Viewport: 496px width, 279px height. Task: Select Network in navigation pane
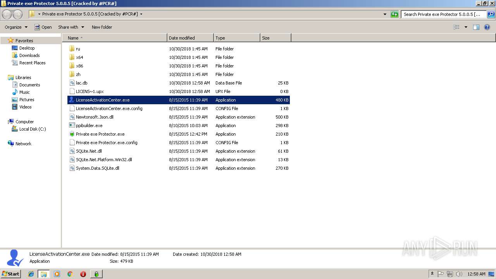tap(23, 144)
